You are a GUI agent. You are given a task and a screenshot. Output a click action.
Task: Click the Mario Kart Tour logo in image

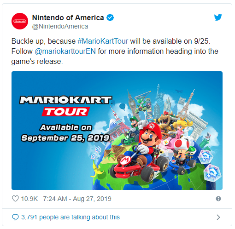click(66, 106)
